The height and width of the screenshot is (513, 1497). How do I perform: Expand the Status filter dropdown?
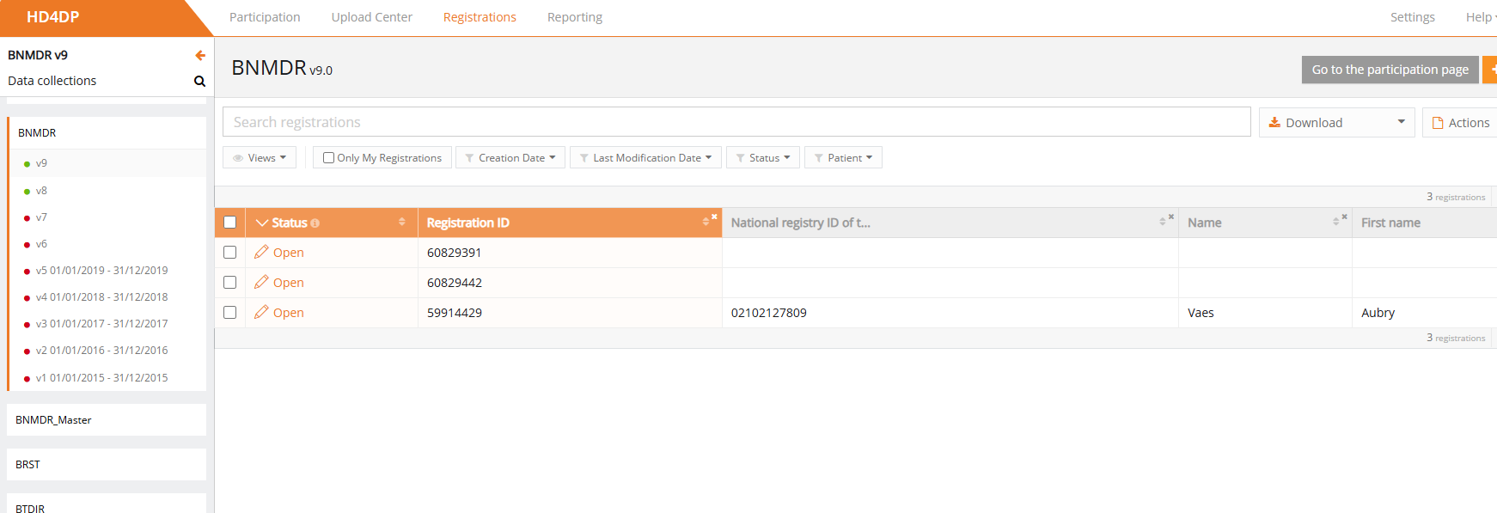[763, 158]
